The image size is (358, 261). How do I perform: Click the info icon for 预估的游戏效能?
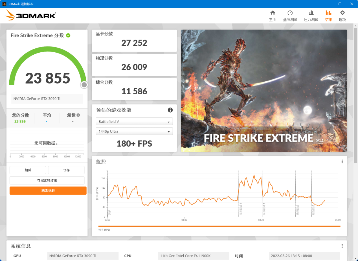tap(170, 110)
